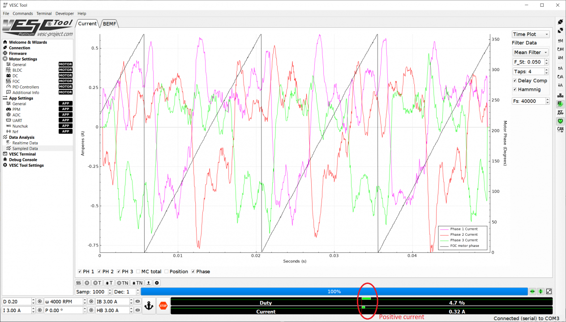Run RPM with play button beside ω 4000 RPM

[91, 301]
